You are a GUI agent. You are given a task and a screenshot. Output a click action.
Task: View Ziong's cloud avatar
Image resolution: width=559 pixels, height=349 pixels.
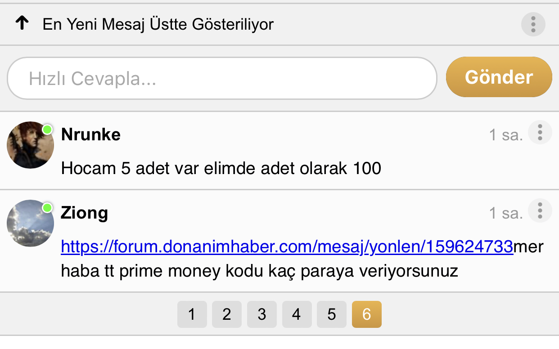(31, 223)
